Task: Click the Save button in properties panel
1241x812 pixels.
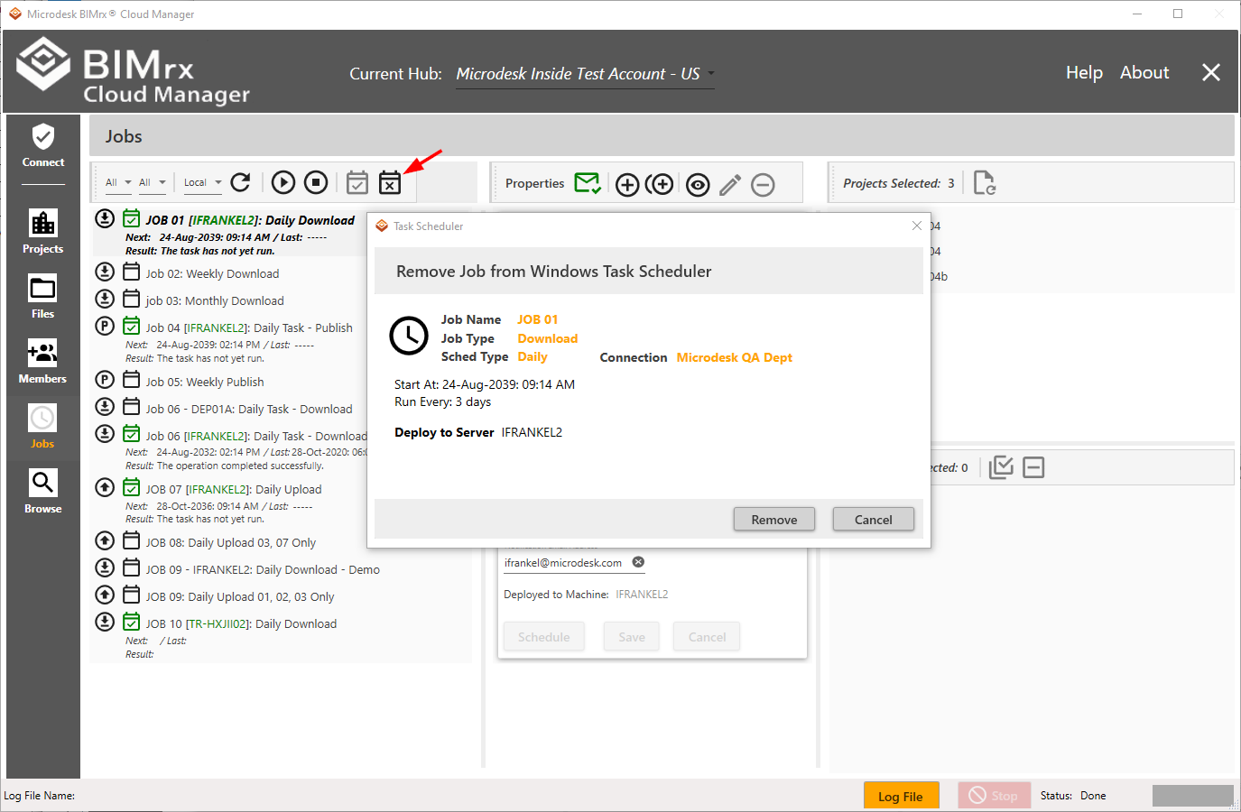Action: tap(632, 636)
